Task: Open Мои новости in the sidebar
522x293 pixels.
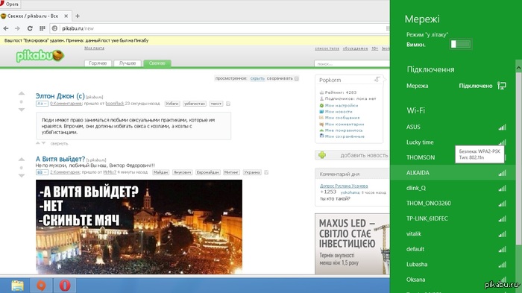Action: [x=339, y=112]
